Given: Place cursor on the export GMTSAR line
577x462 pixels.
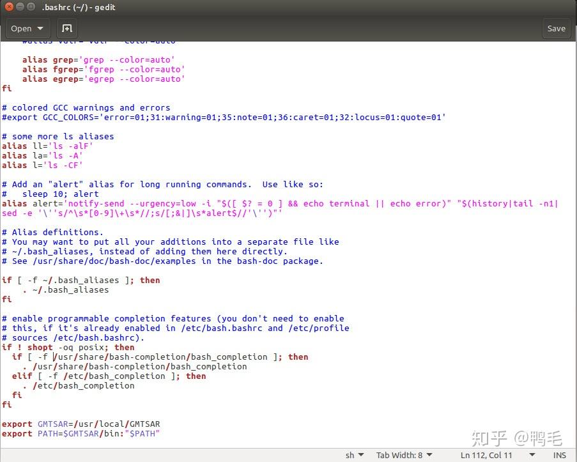Looking at the screenshot, I should pyautogui.click(x=80, y=424).
